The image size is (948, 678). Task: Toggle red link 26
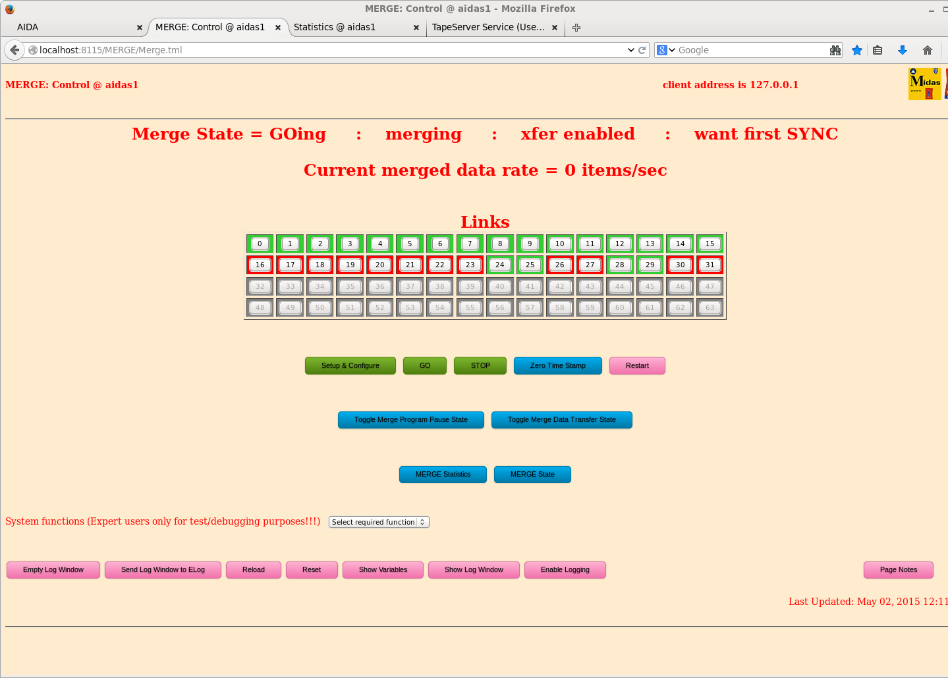[x=560, y=265]
